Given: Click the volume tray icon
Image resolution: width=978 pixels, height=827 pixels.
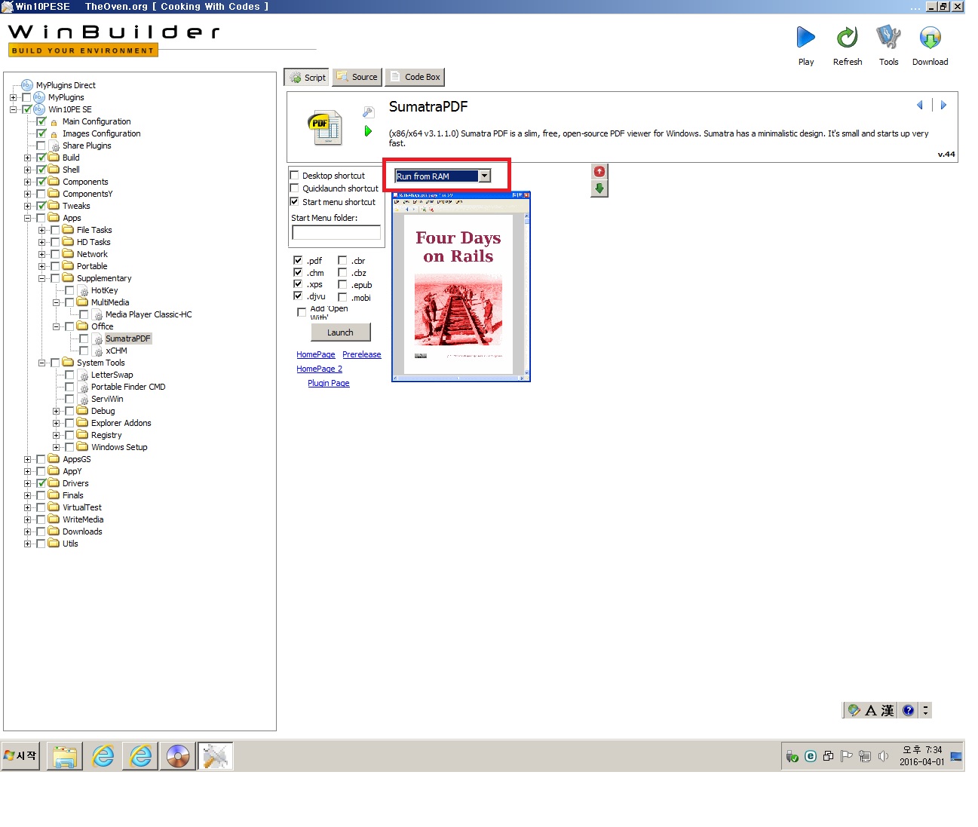Looking at the screenshot, I should [883, 756].
